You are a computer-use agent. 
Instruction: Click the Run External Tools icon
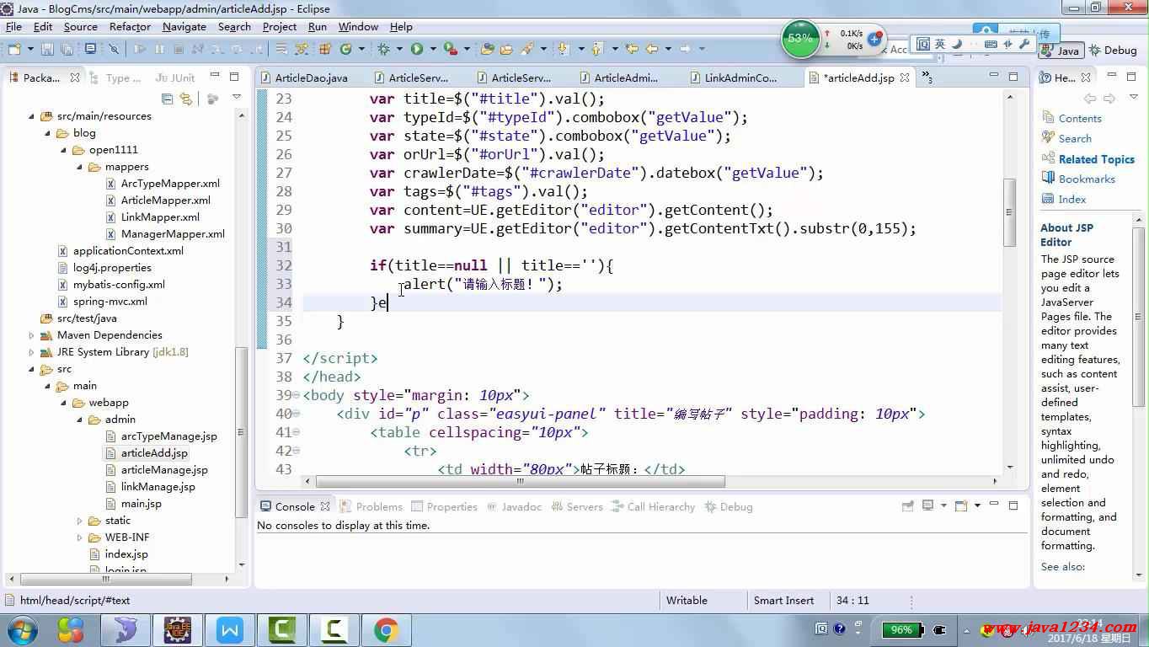[450, 50]
